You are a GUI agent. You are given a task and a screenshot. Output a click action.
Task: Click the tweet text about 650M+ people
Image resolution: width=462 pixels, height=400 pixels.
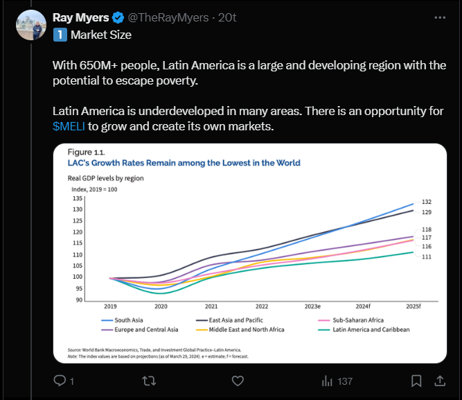248,73
